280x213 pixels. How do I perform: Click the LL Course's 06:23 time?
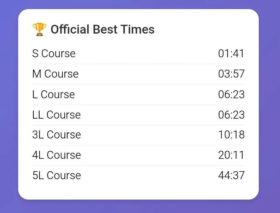pos(231,115)
